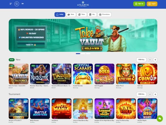
Task: Switch to the Table tab
Action: pyautogui.click(x=81, y=15)
